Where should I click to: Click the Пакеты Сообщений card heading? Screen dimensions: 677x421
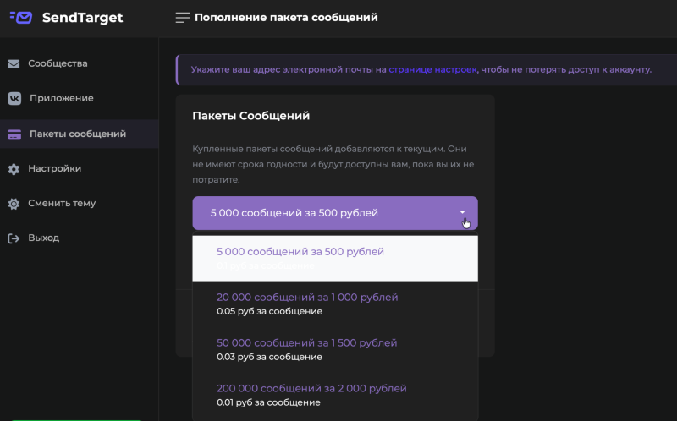250,116
